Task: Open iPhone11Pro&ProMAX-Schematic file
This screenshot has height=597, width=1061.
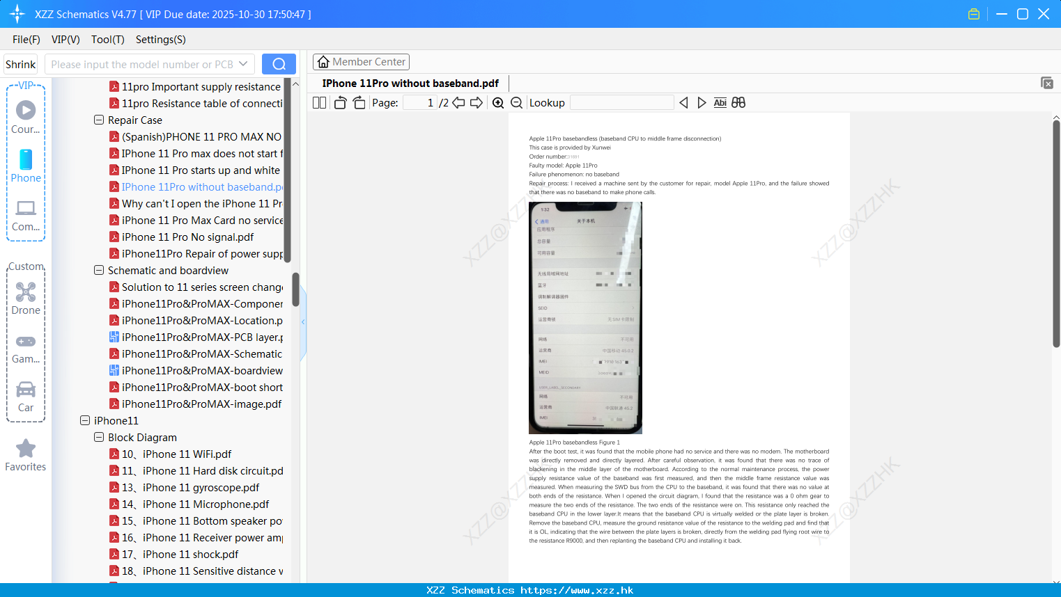Action: (196, 353)
